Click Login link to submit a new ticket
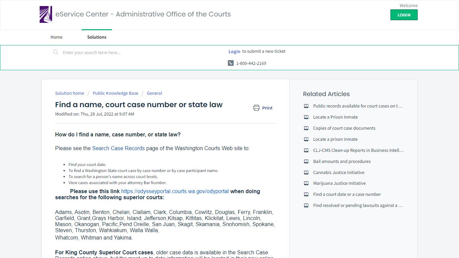 (234, 51)
